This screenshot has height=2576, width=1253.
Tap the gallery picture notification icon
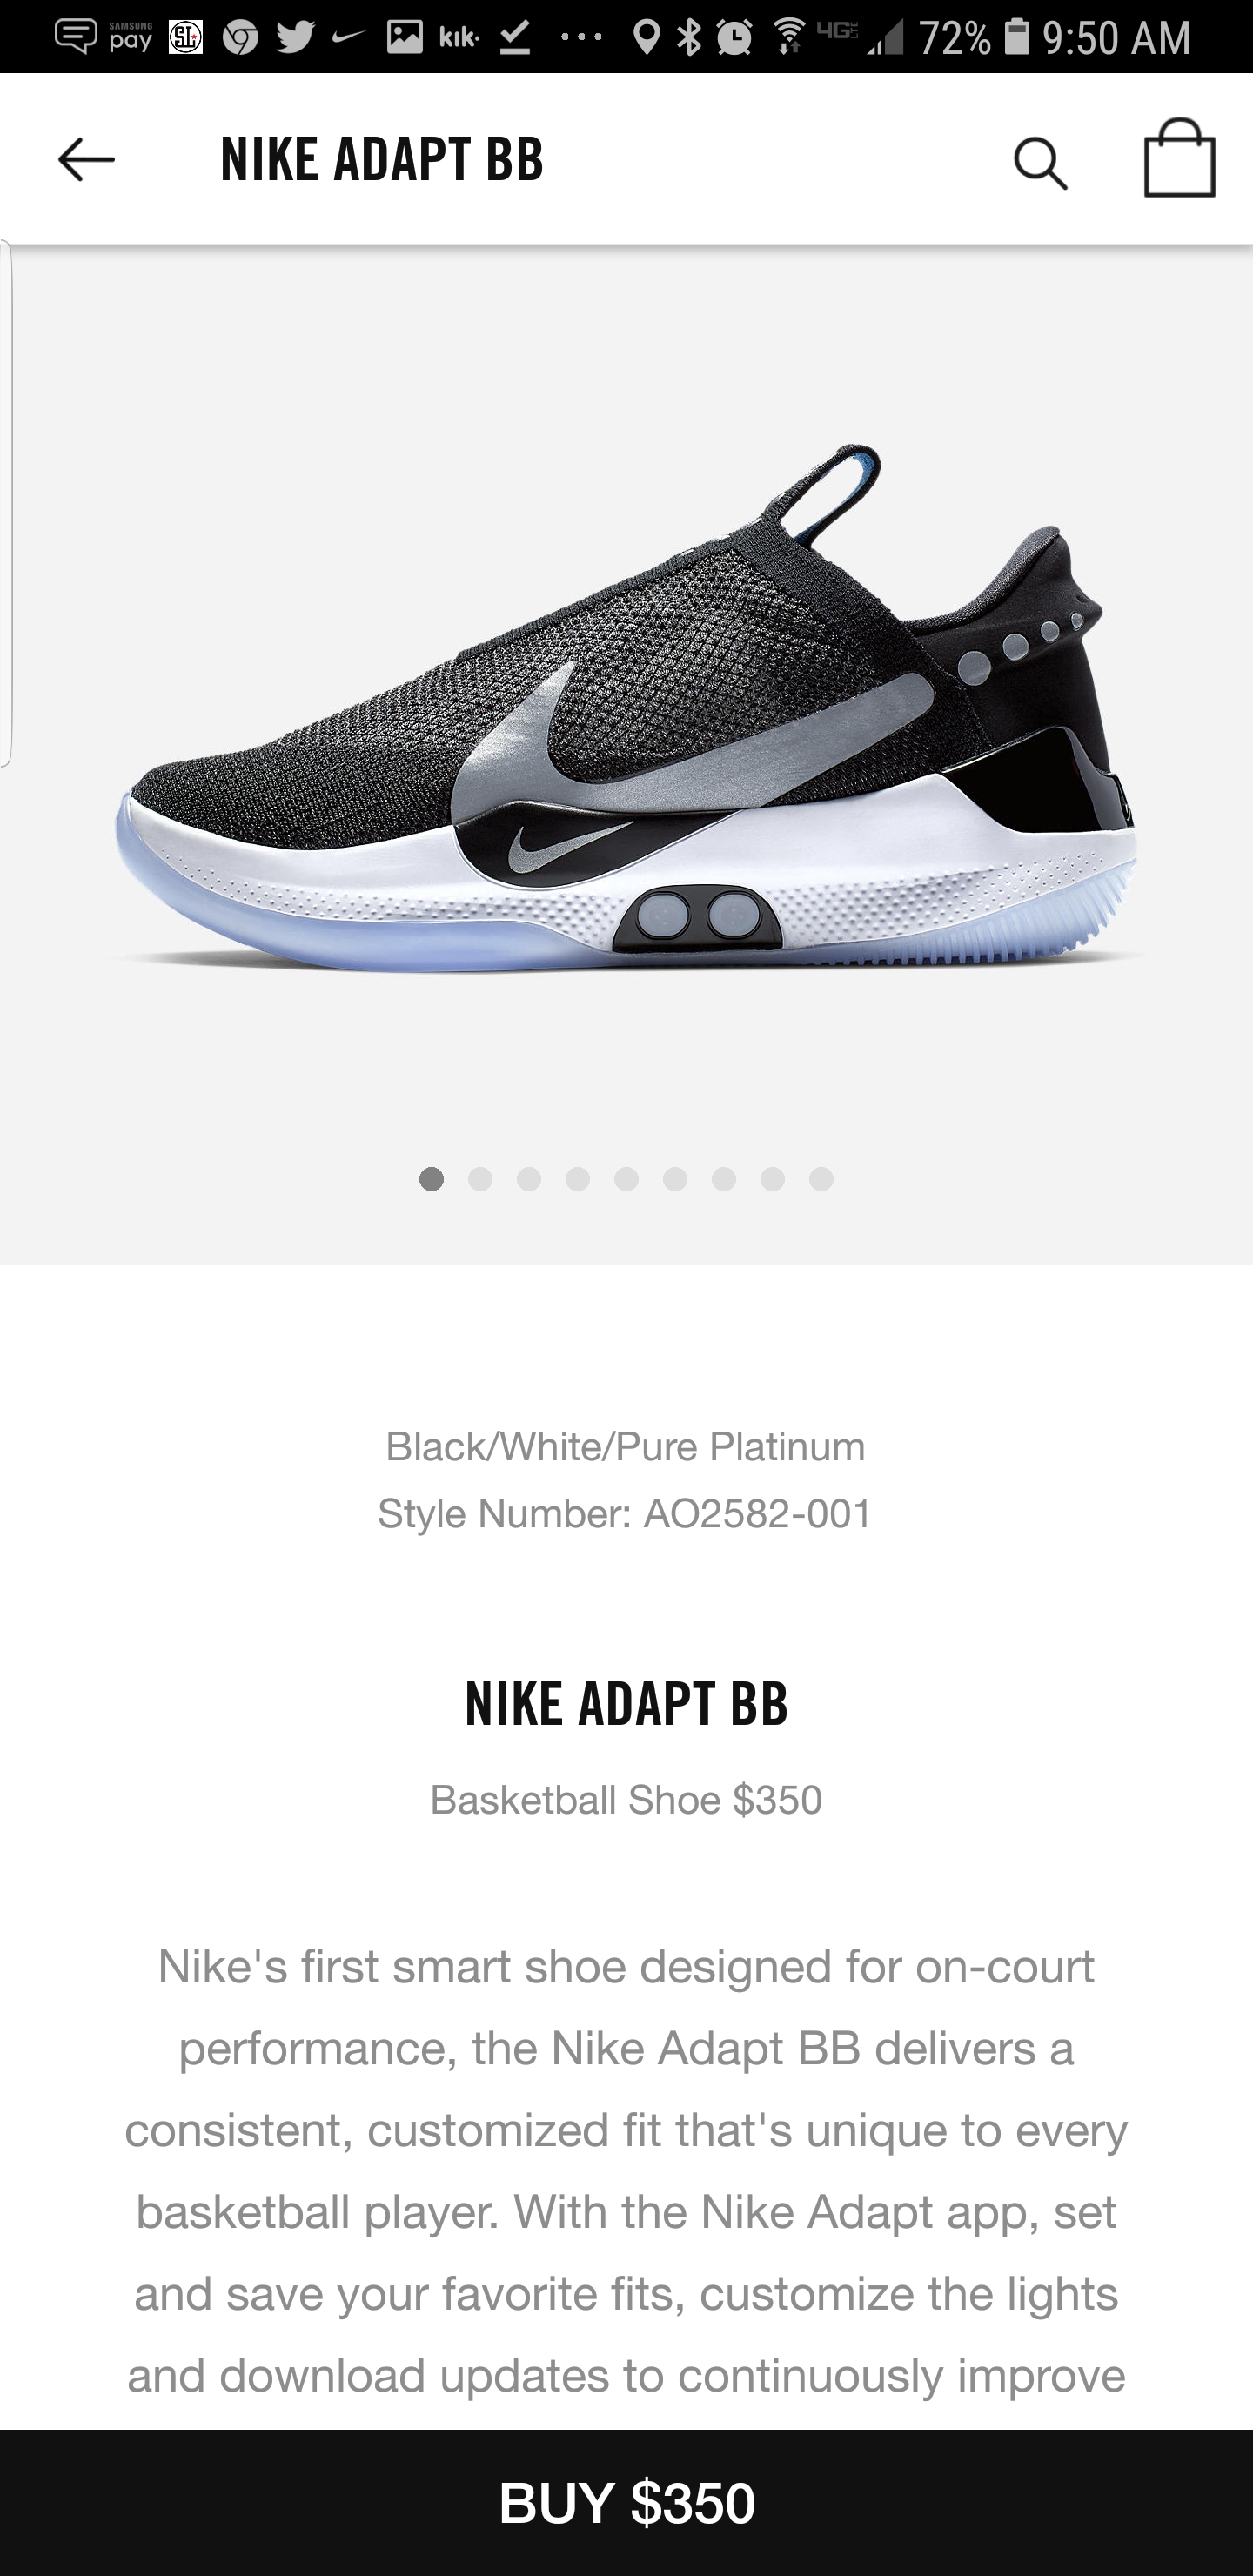click(x=404, y=37)
